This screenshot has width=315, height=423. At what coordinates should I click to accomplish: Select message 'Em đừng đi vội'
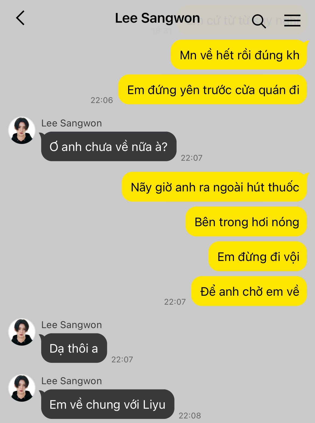coord(258,257)
